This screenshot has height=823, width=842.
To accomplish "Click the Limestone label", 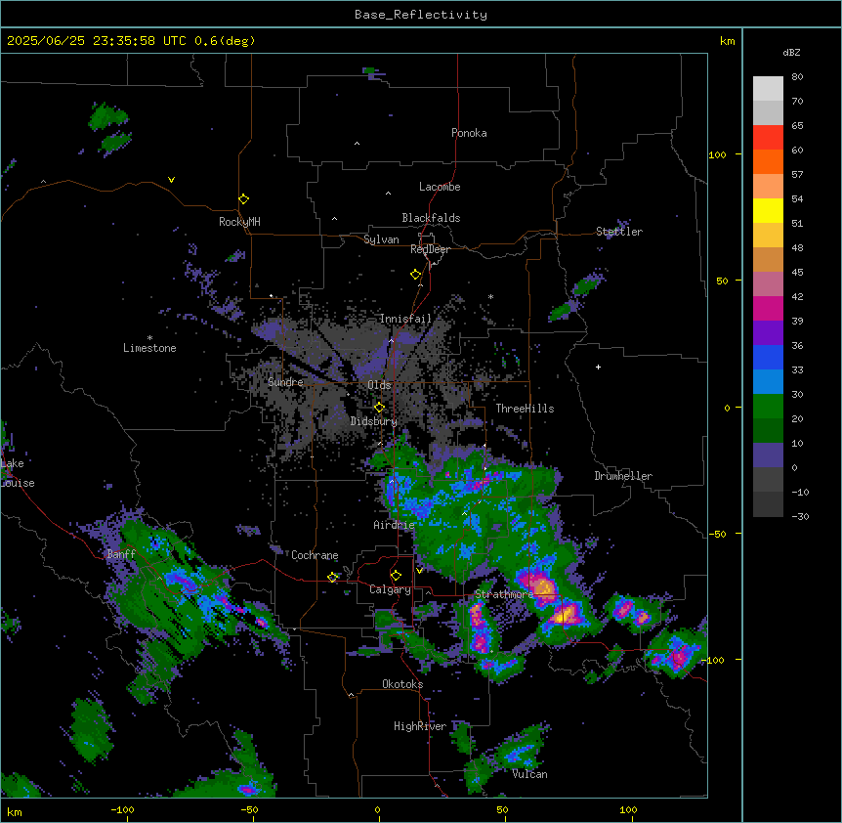I will pos(149,348).
